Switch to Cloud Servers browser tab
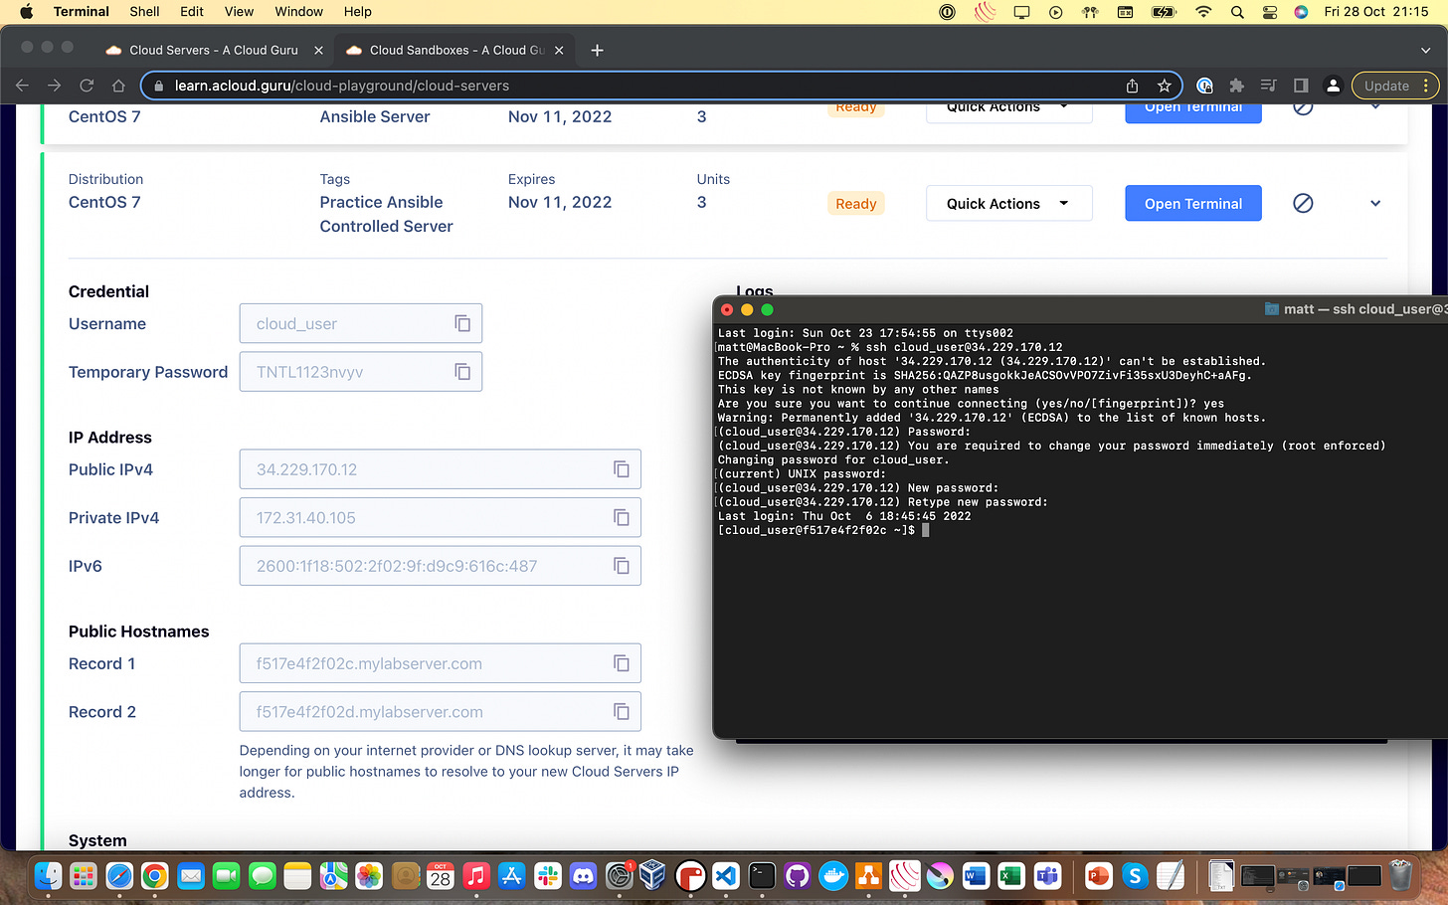 pyautogui.click(x=214, y=50)
